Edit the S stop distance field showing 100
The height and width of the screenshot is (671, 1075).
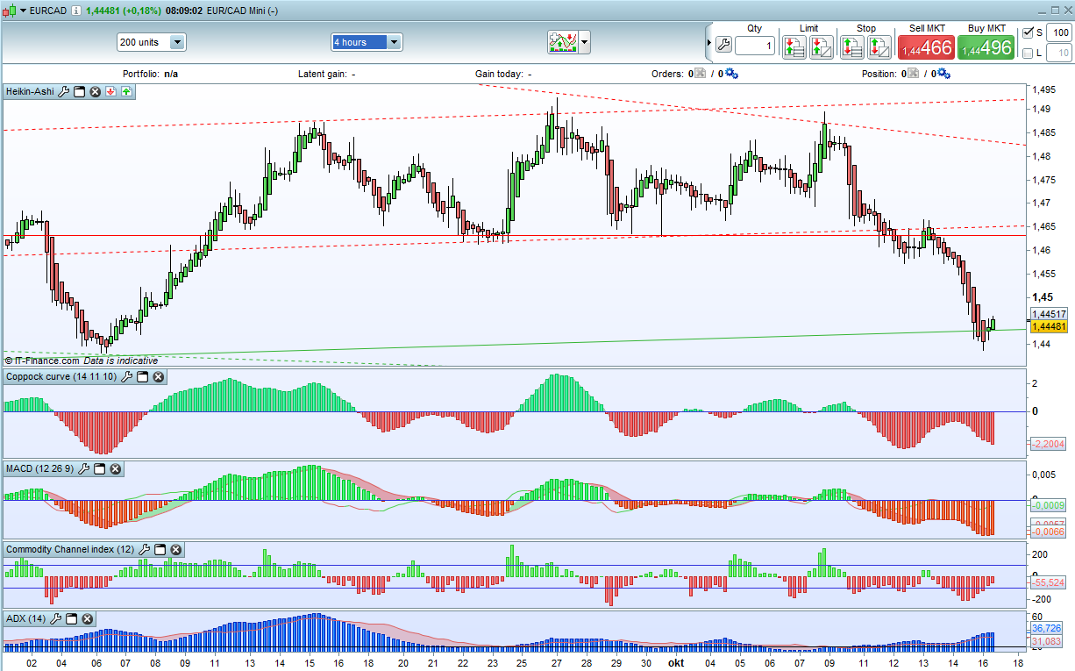click(x=1058, y=32)
